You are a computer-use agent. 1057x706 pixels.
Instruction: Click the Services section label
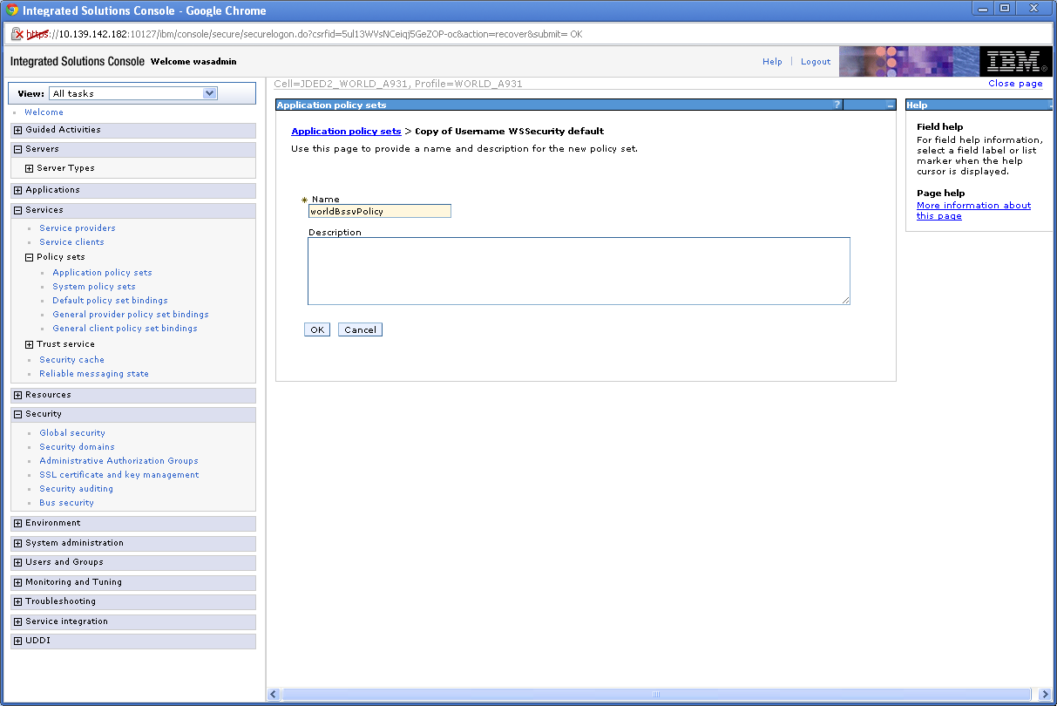(x=44, y=210)
